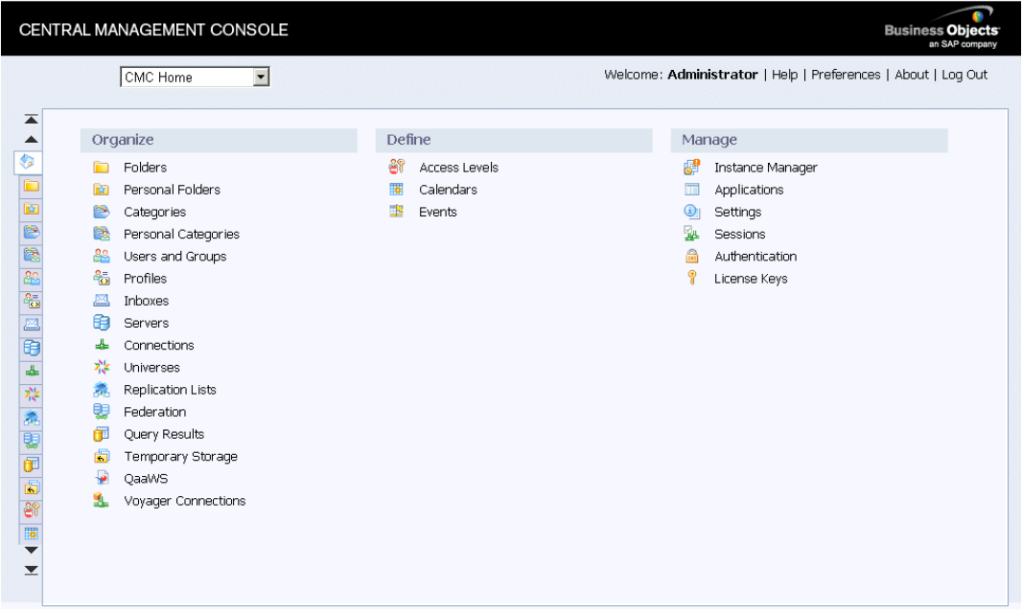The image size is (1022, 612).
Task: Select the License Keys key icon
Action: 690,278
